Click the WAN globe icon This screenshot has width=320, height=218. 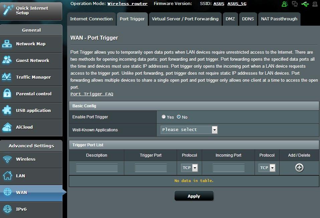click(8, 192)
